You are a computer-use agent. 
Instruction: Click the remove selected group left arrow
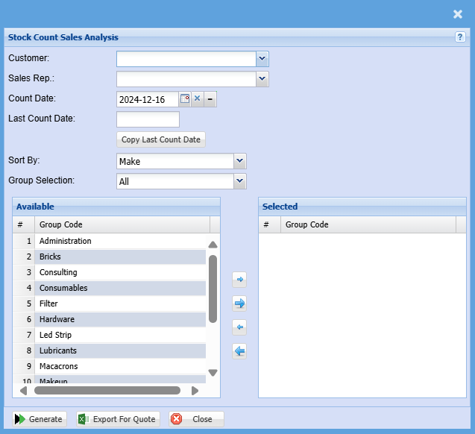(239, 327)
